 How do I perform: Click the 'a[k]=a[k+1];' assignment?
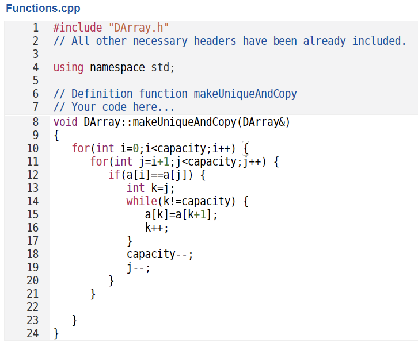pyautogui.click(x=181, y=214)
